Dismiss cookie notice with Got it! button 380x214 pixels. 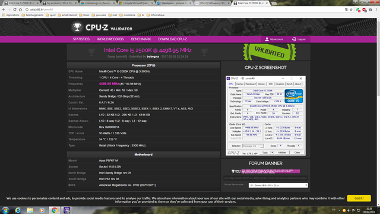tap(359, 198)
